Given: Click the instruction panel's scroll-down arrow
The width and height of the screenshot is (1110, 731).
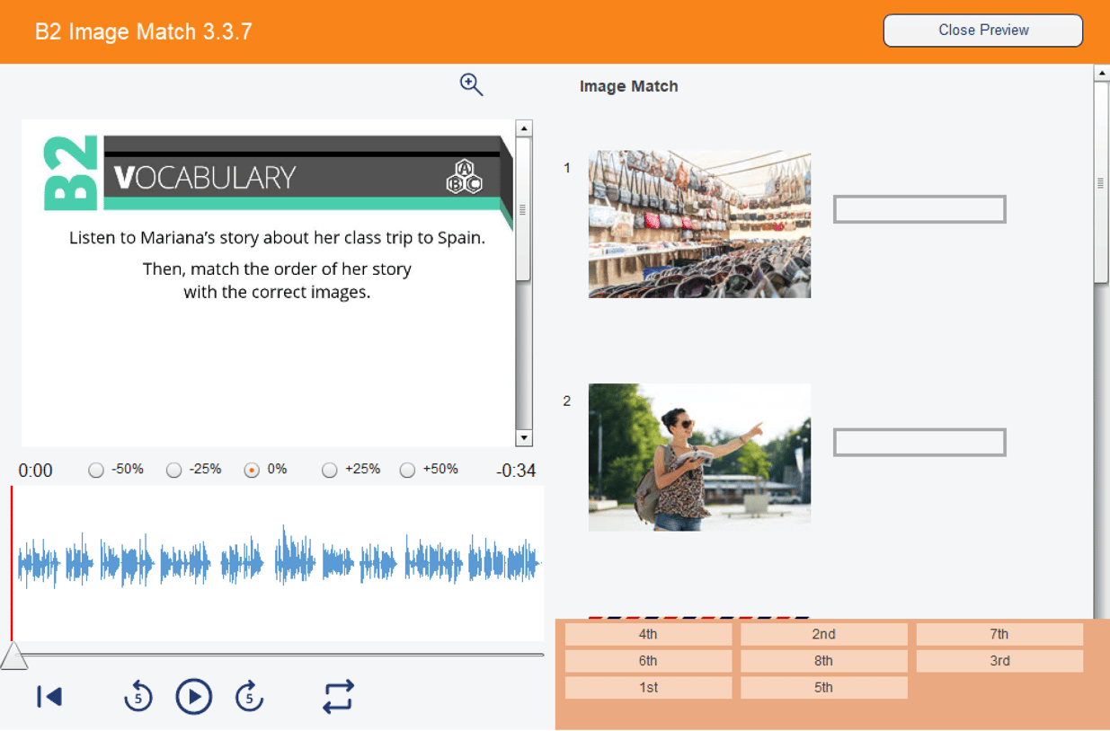Looking at the screenshot, I should pos(523,438).
